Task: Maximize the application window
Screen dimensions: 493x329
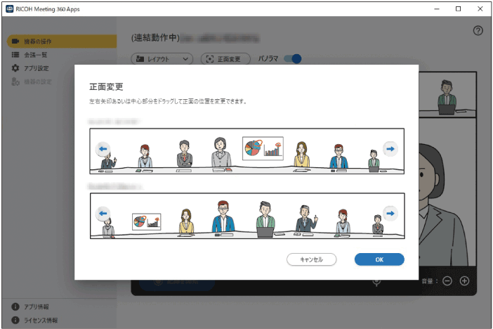Action: pyautogui.click(x=458, y=9)
